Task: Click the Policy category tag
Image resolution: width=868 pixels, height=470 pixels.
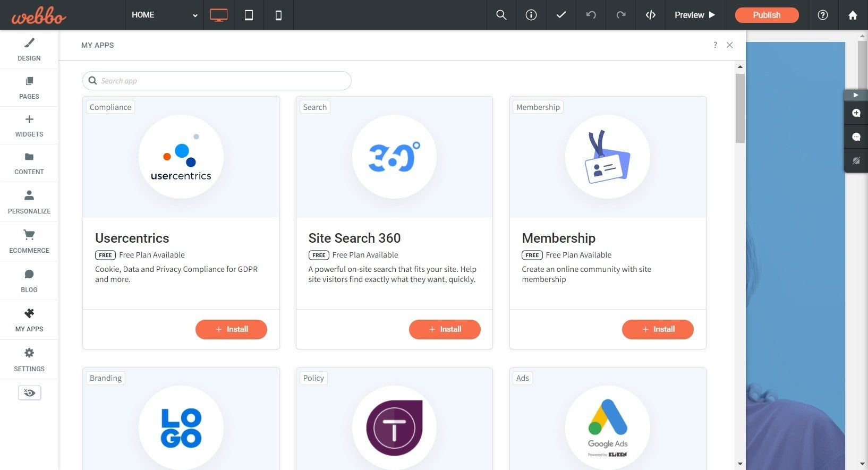Action: 313,378
